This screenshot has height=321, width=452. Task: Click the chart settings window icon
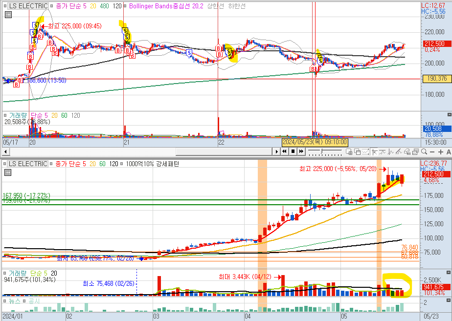click(x=415, y=152)
